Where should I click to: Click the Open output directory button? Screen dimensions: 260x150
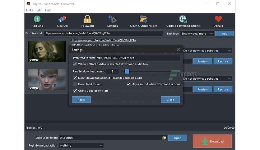177,138
